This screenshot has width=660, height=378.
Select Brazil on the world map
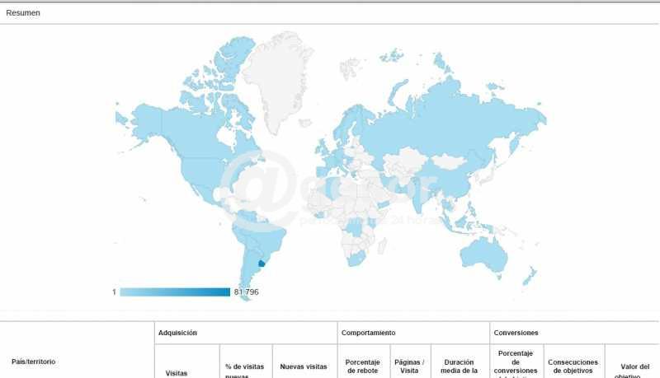(268, 239)
